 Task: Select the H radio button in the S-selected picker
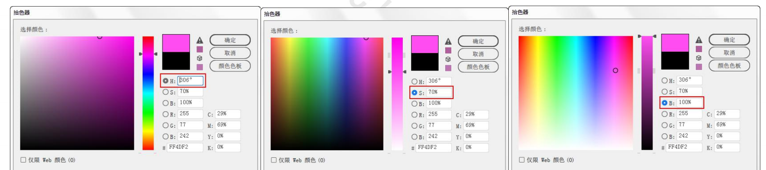click(x=414, y=82)
